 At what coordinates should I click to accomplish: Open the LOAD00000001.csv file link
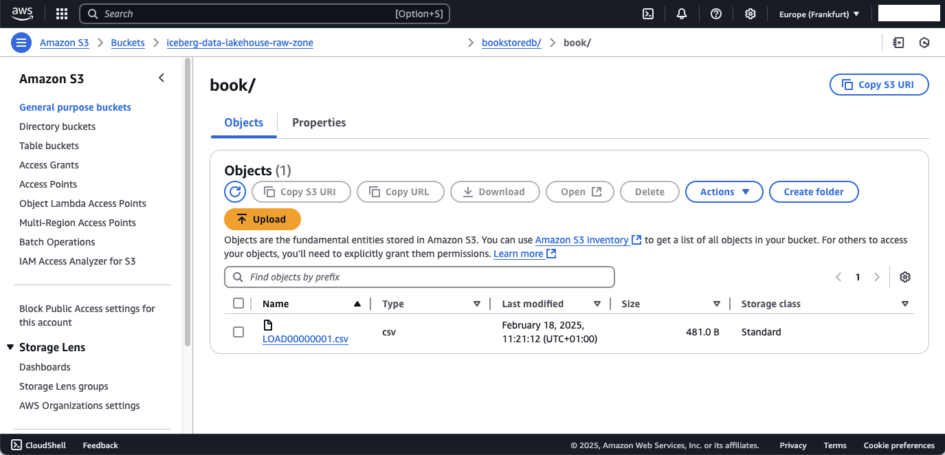pos(305,339)
